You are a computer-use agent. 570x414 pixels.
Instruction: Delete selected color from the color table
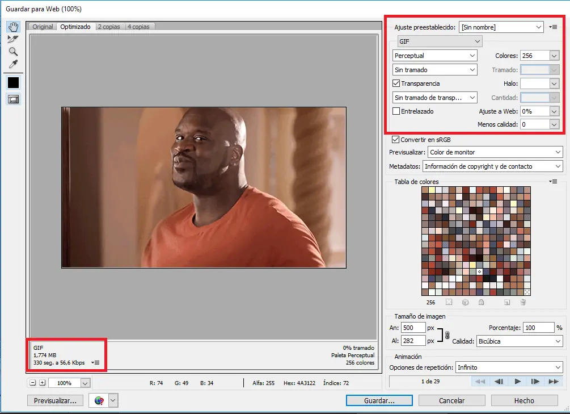(523, 303)
